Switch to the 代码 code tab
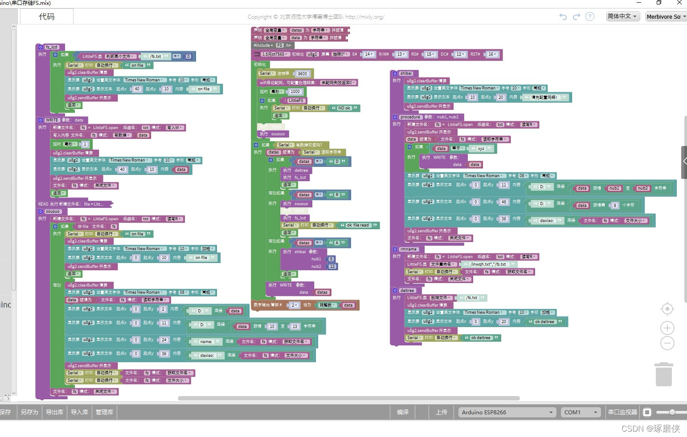The image size is (687, 437). point(46,16)
